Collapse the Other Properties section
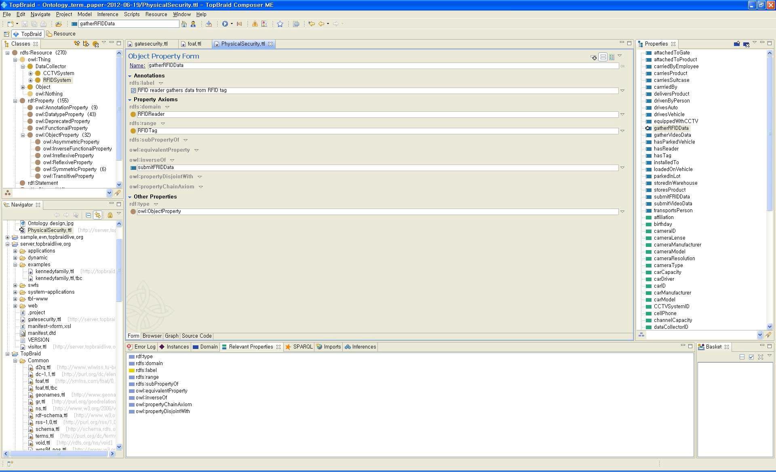Viewport: 776px width, 472px height. point(130,197)
